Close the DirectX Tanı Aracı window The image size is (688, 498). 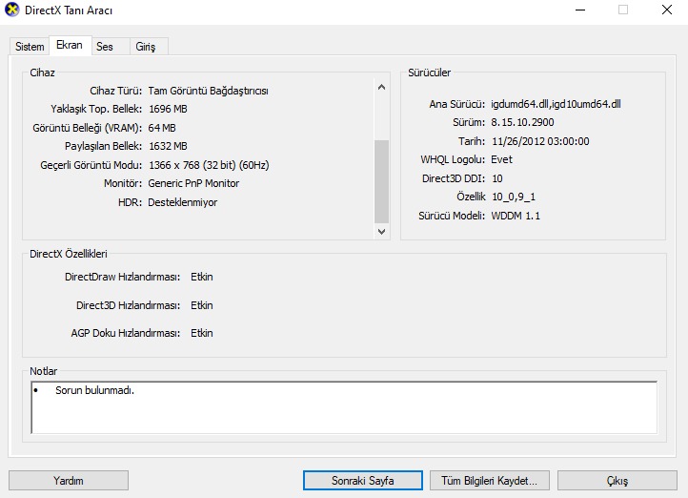667,10
